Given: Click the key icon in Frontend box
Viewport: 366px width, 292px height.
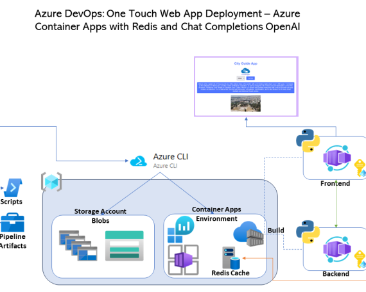Looking at the screenshot, I should (360, 168).
